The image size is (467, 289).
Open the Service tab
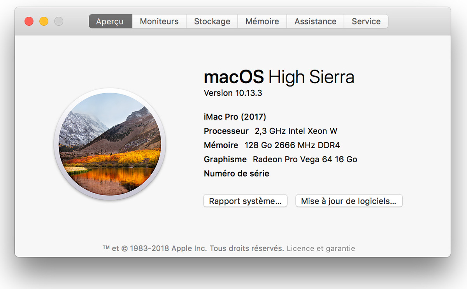tap(366, 21)
